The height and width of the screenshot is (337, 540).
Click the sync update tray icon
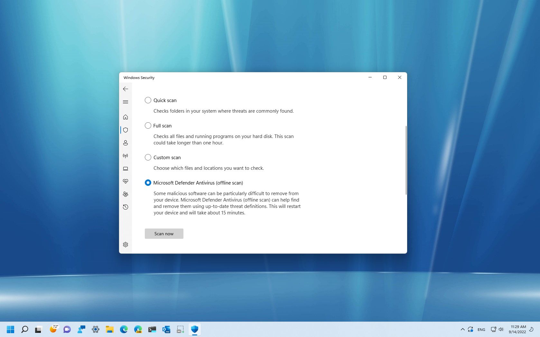click(x=470, y=329)
